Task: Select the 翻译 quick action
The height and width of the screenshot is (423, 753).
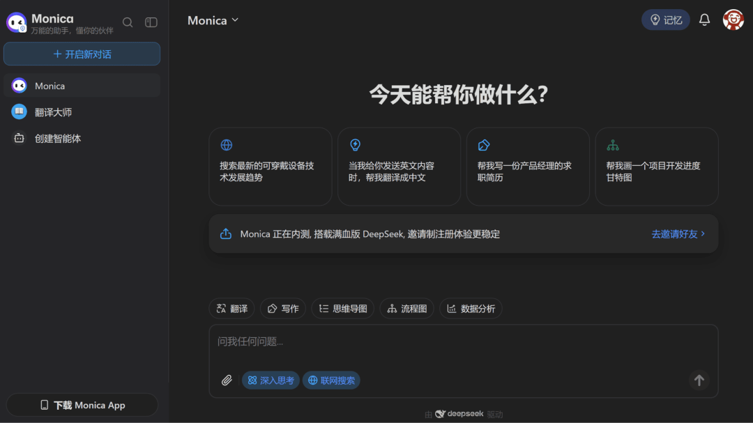Action: click(232, 309)
